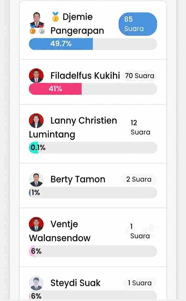Click Lanny Christien Lumintang's avatar

coord(36,121)
